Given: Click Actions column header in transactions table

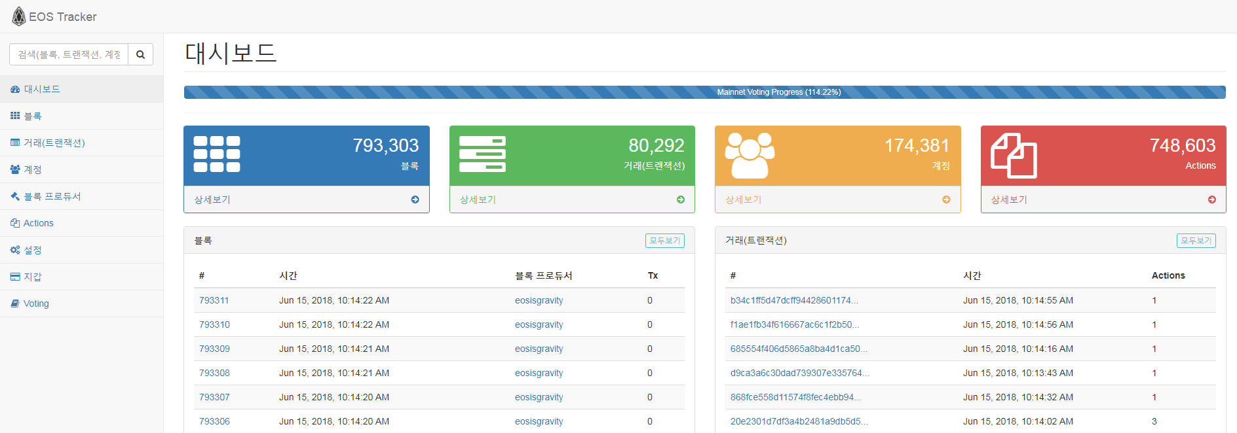Looking at the screenshot, I should tap(1168, 275).
